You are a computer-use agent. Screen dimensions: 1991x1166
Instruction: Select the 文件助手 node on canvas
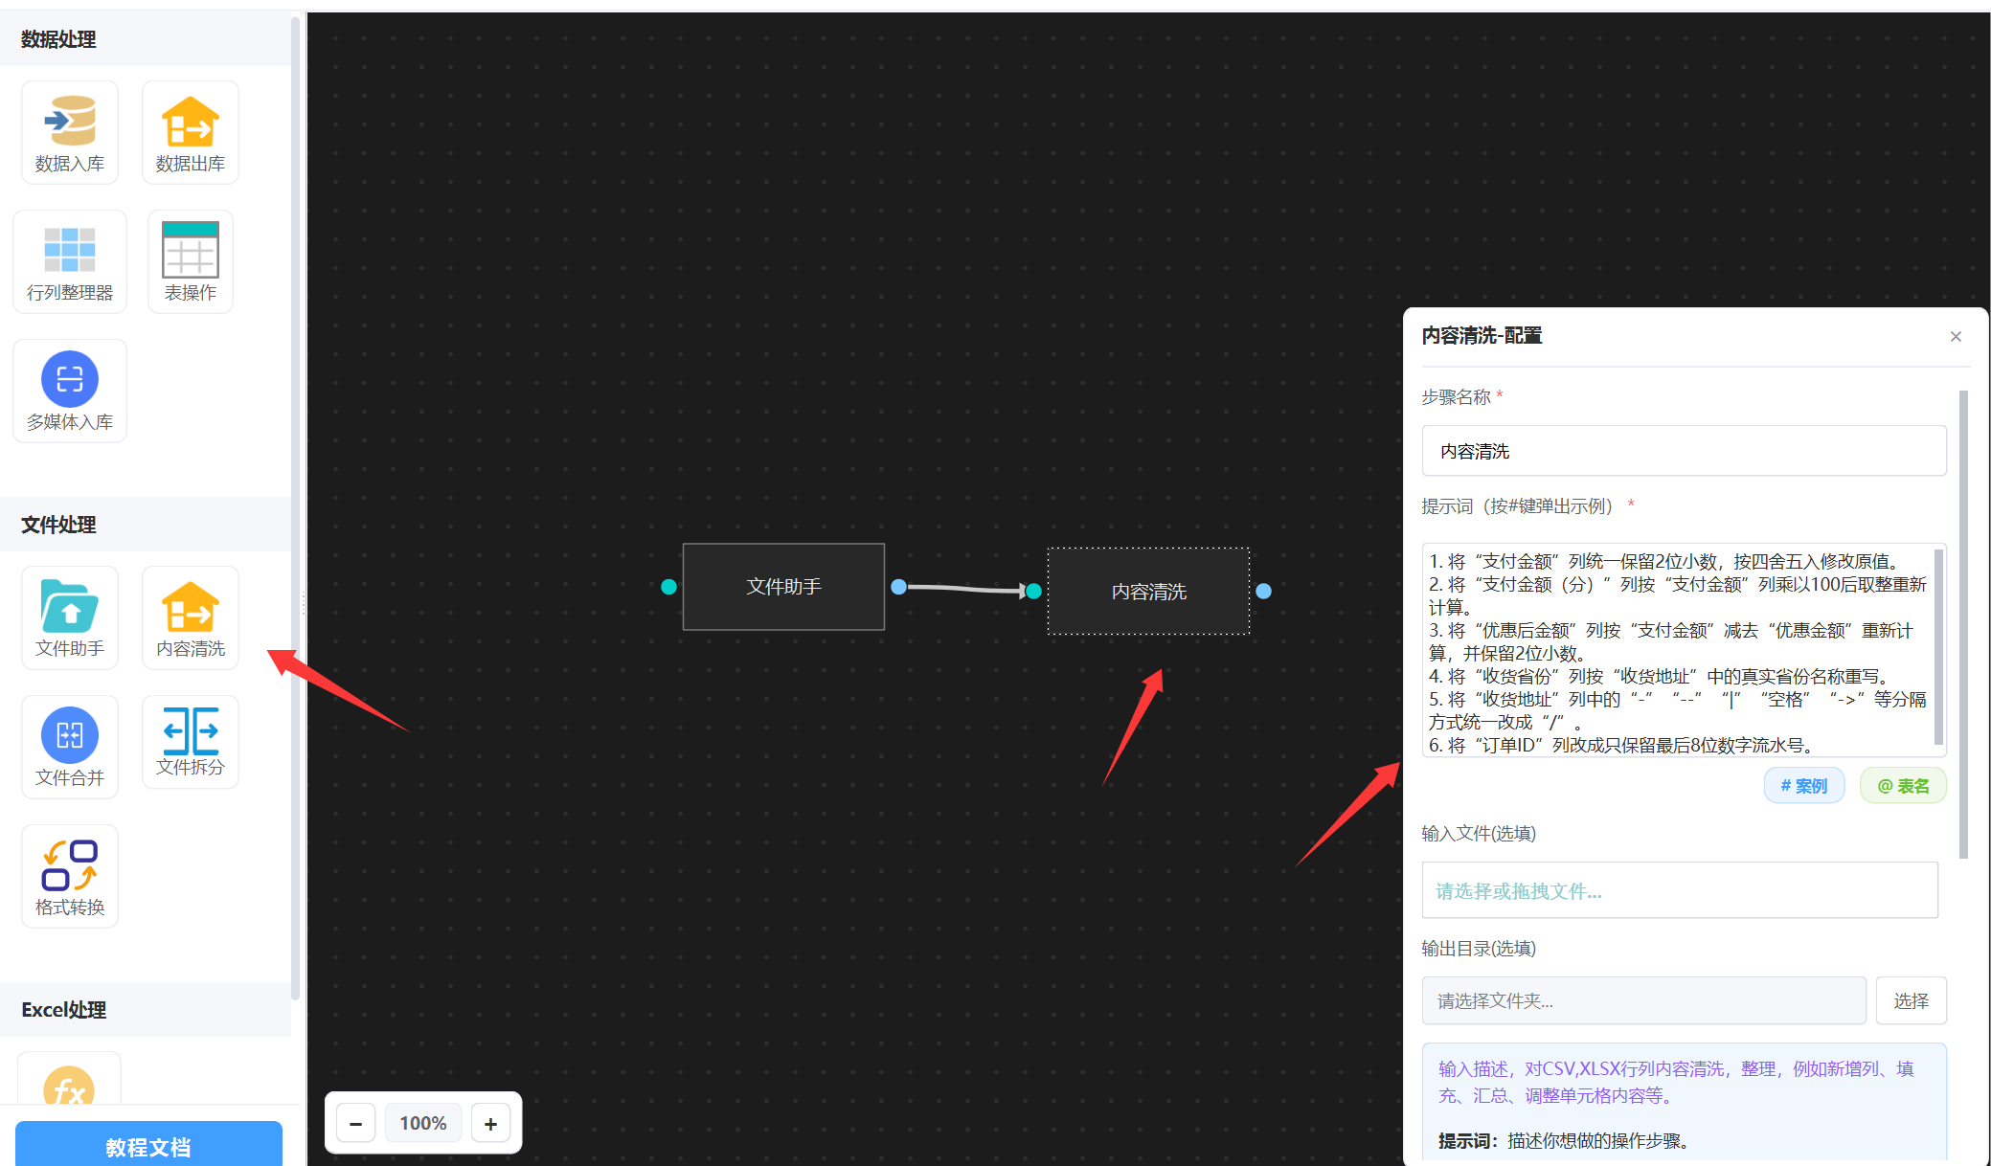[783, 587]
